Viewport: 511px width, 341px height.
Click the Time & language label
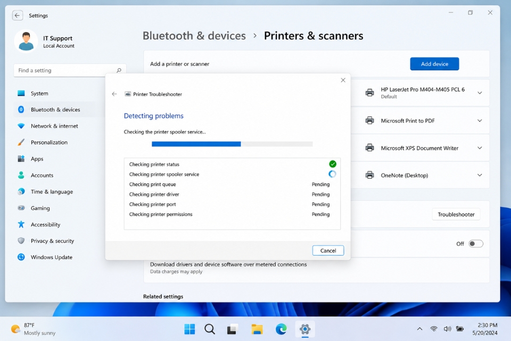click(x=52, y=192)
